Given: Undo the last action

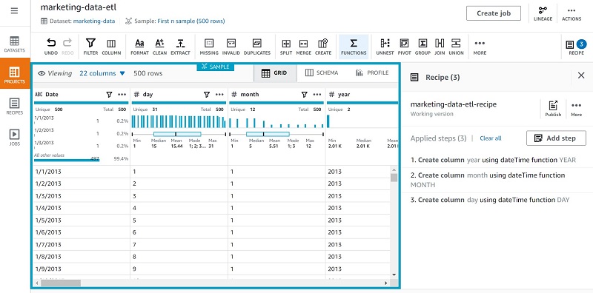Looking at the screenshot, I should pos(50,47).
